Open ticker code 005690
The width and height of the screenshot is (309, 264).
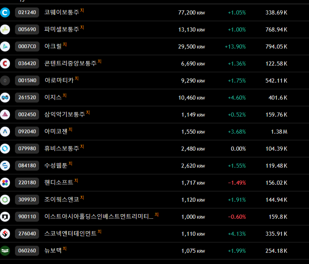(x=27, y=29)
